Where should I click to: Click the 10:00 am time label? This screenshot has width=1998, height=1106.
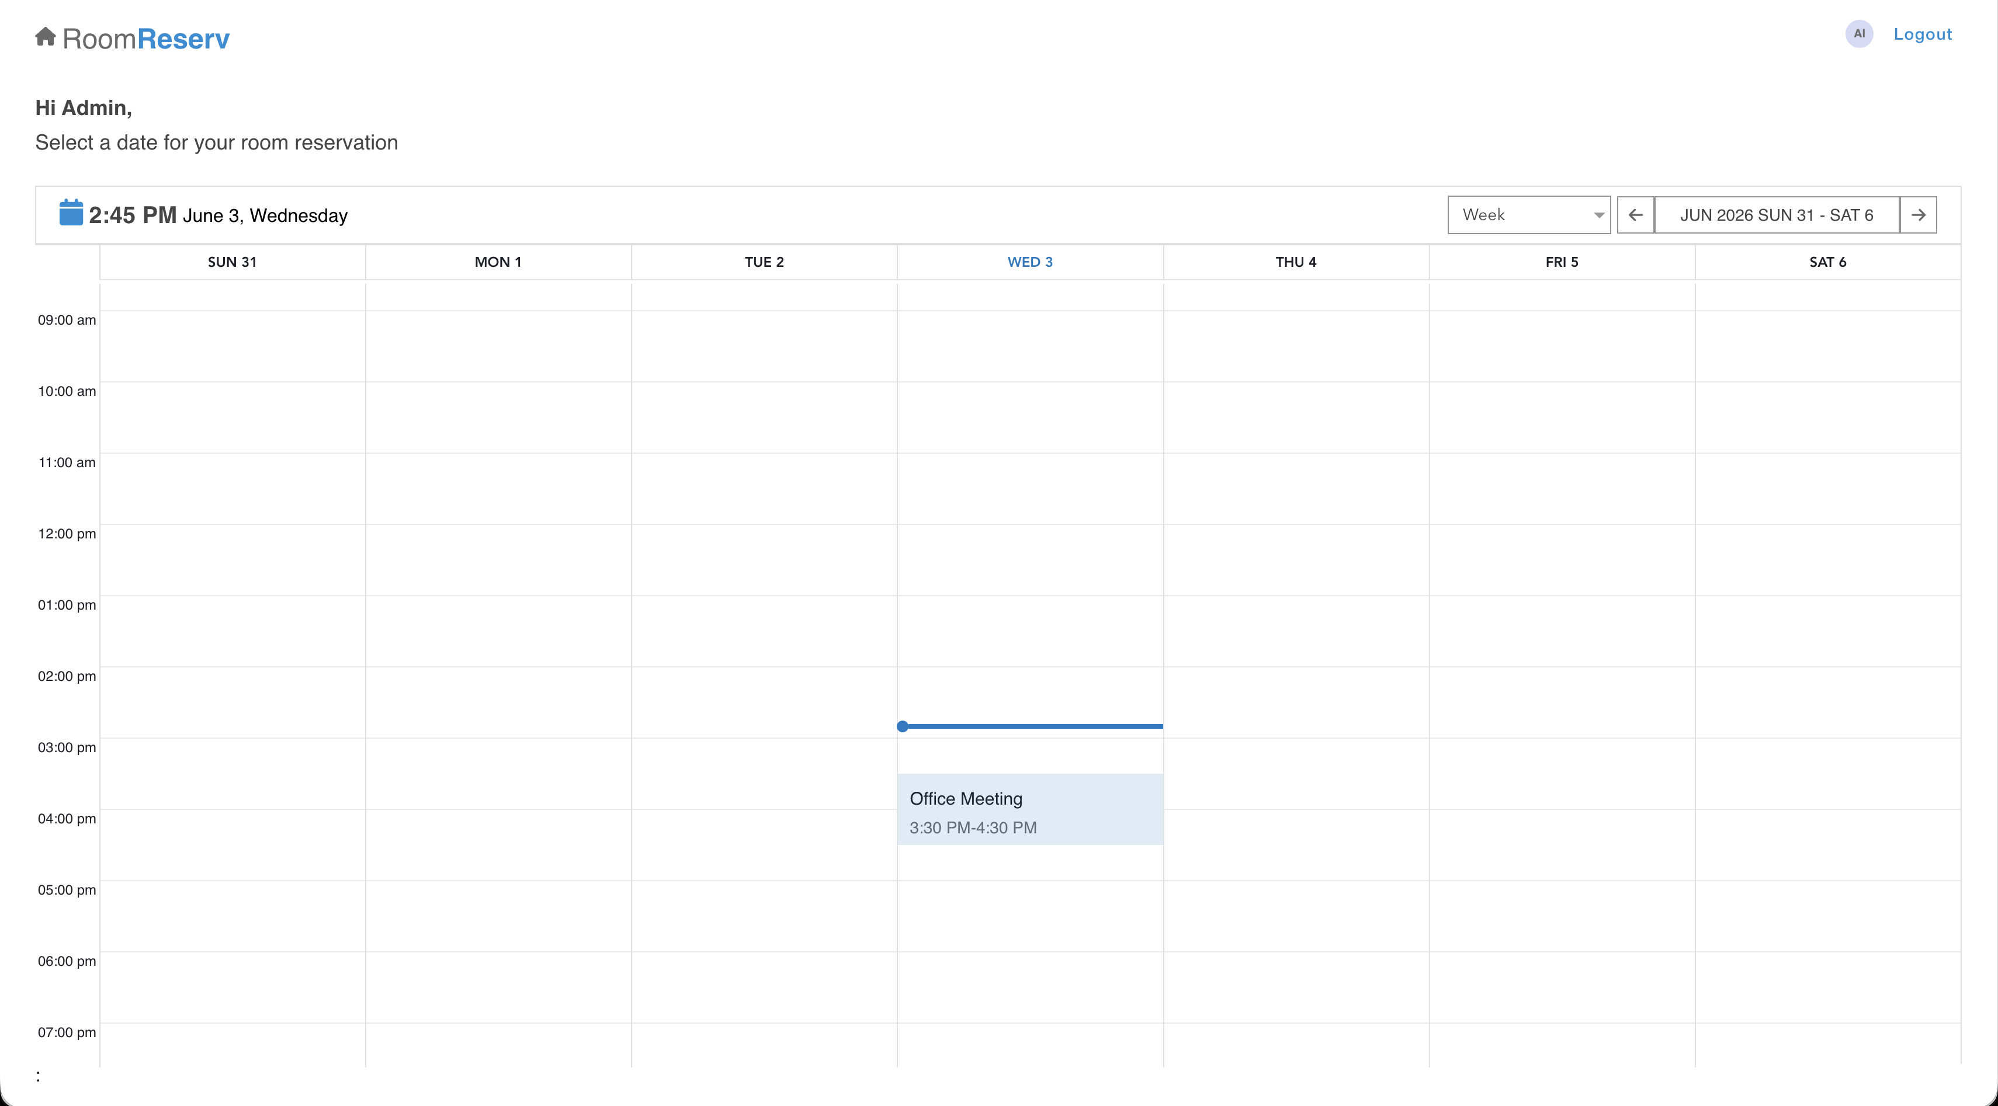tap(67, 391)
